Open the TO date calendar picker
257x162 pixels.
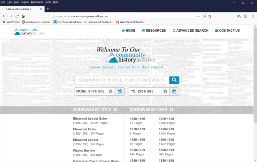coord(174,91)
